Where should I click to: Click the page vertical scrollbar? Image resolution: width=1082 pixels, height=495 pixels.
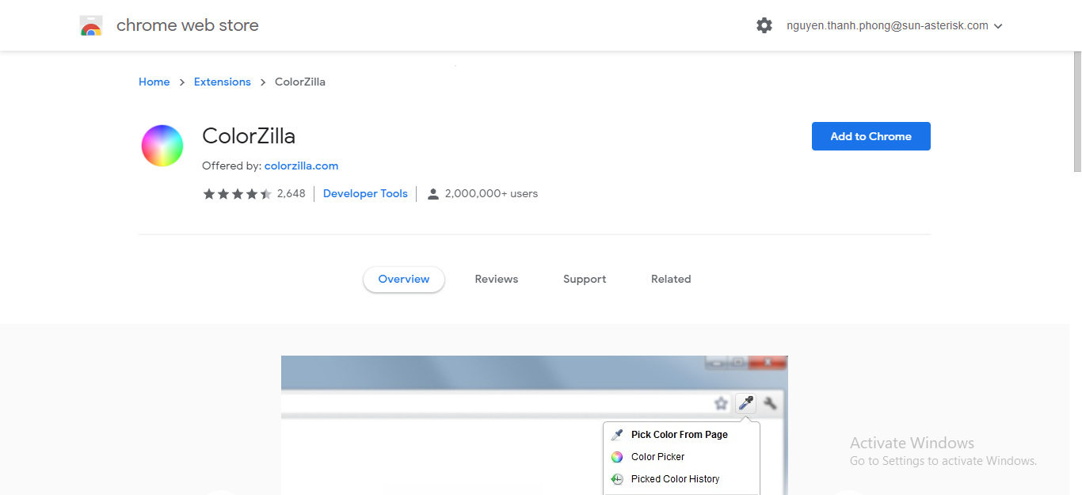point(1077,111)
